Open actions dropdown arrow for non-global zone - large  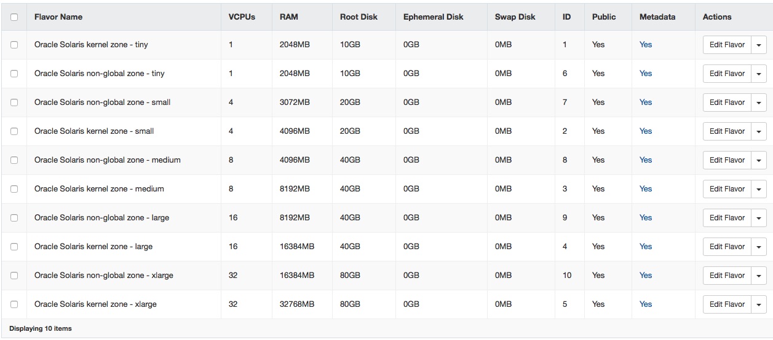759,218
